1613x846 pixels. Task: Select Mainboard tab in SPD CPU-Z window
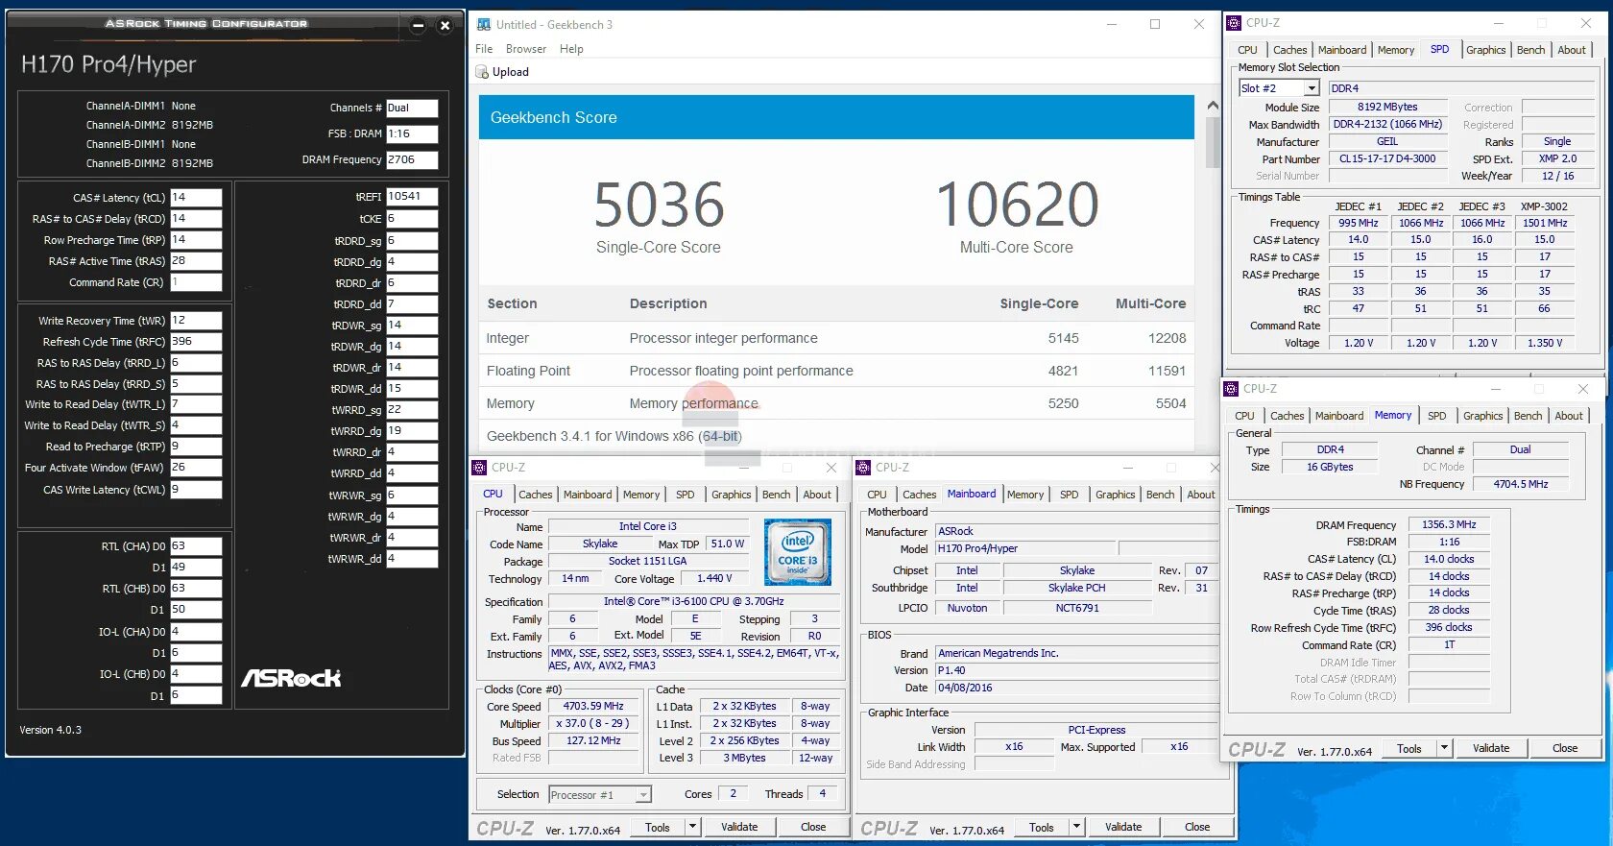click(x=1341, y=50)
